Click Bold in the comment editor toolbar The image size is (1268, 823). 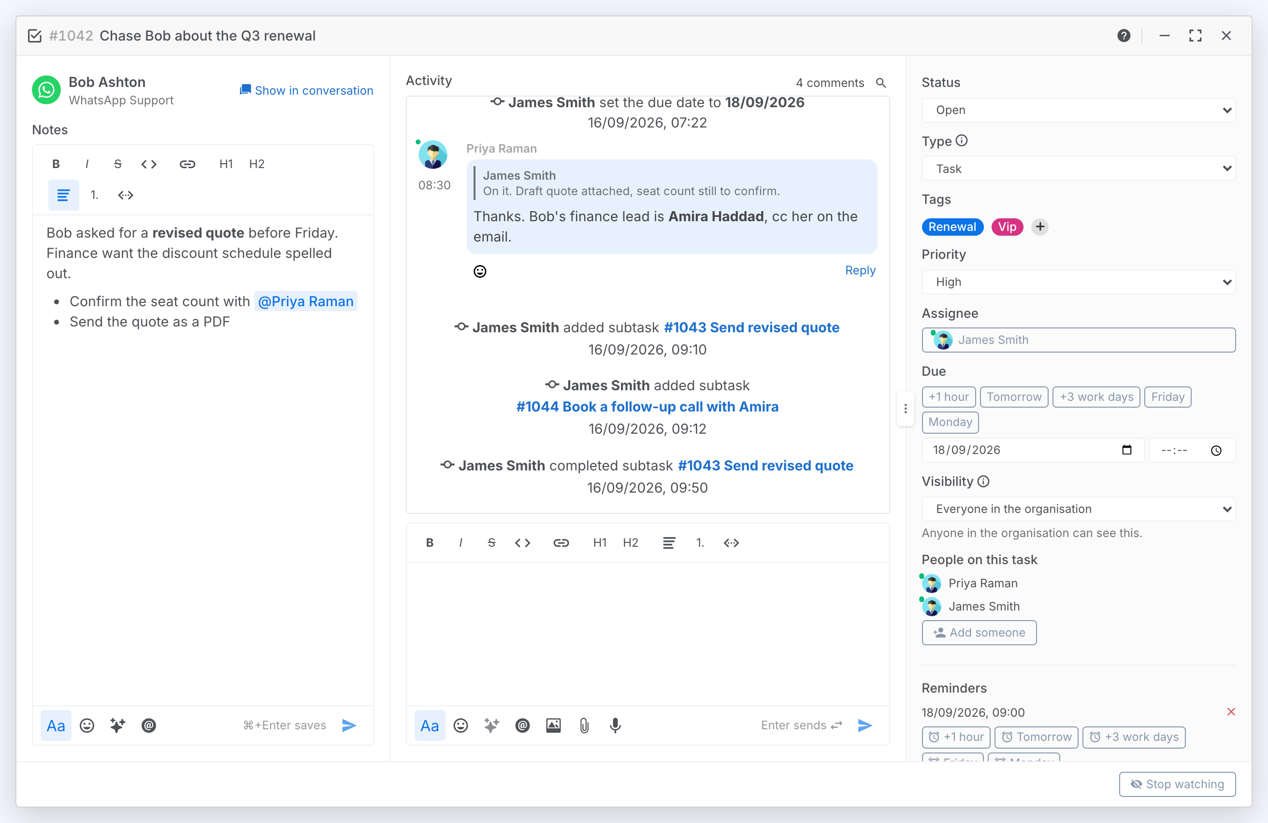[x=430, y=542]
